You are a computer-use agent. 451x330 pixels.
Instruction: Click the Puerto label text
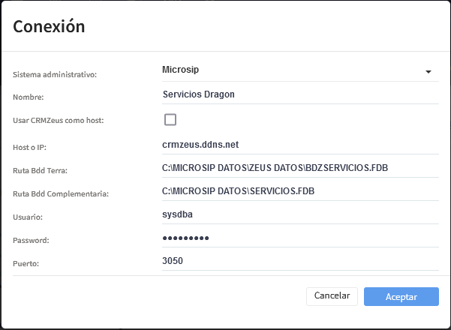click(x=27, y=264)
